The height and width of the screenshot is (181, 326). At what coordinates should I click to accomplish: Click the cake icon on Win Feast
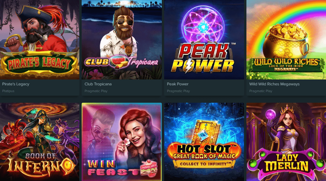[x=149, y=168]
